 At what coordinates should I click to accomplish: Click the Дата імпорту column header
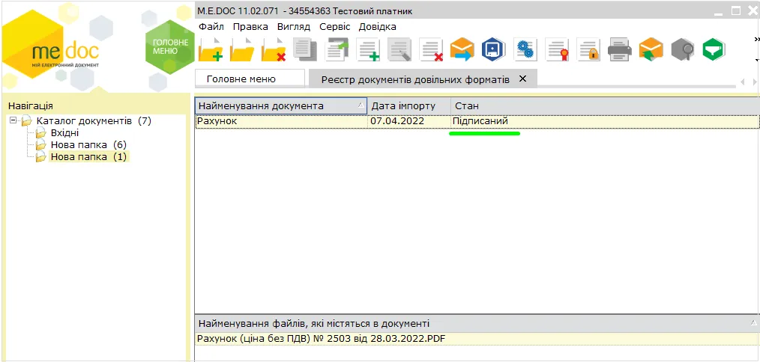tap(409, 106)
